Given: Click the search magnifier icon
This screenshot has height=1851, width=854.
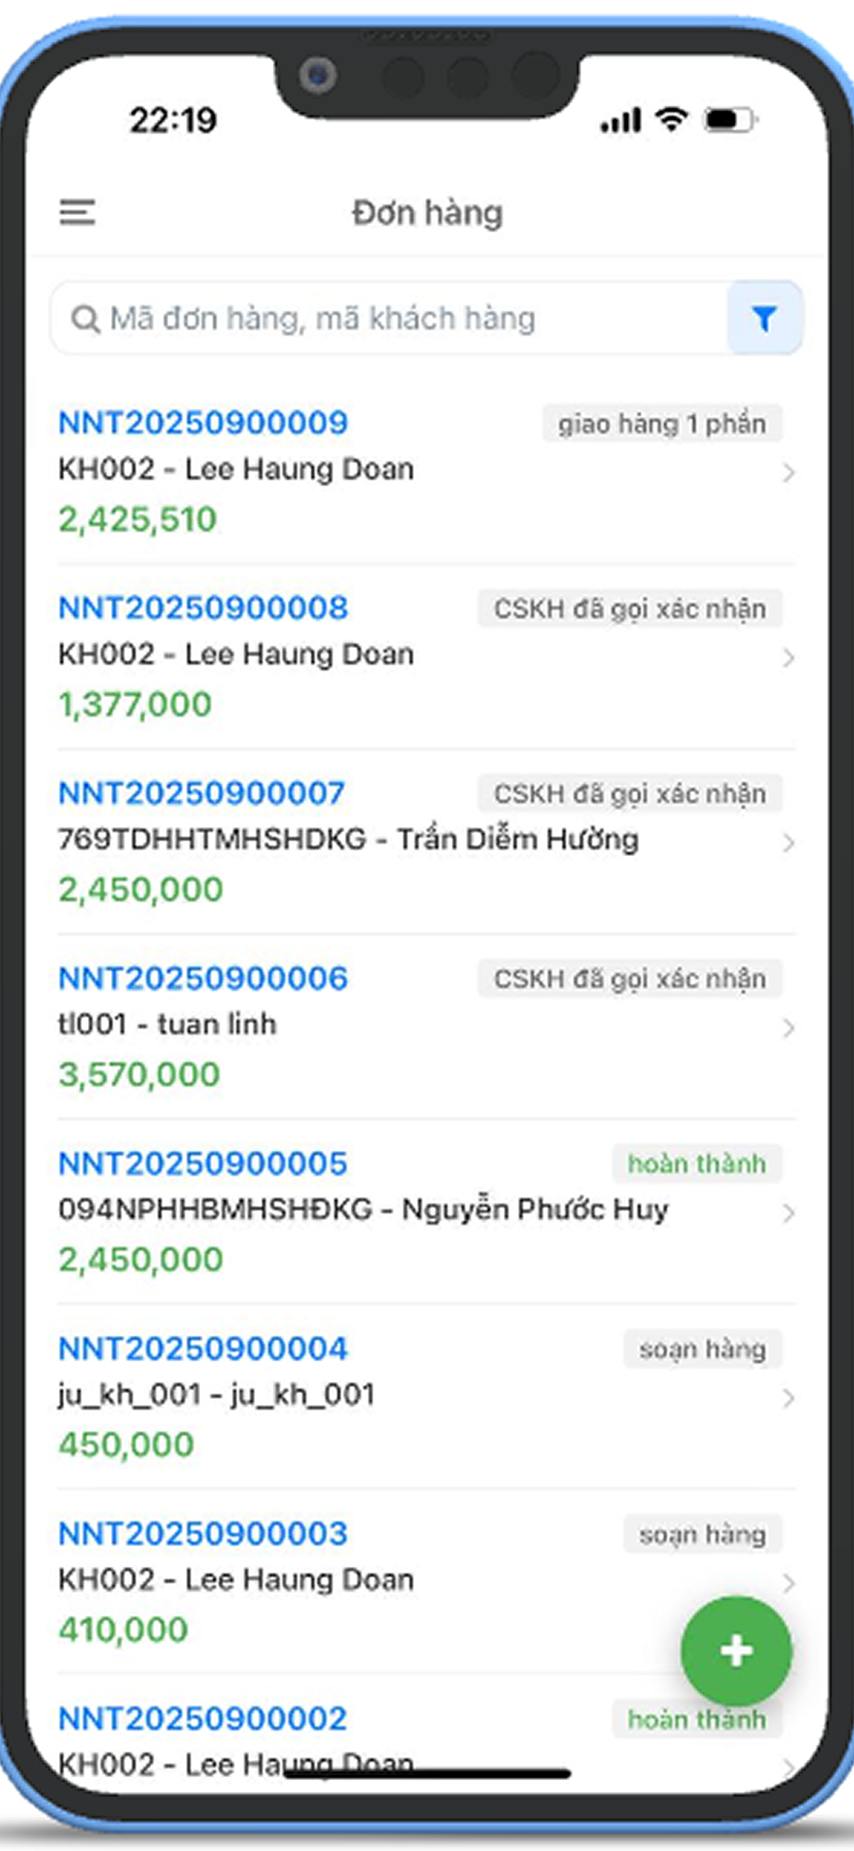Looking at the screenshot, I should point(85,319).
